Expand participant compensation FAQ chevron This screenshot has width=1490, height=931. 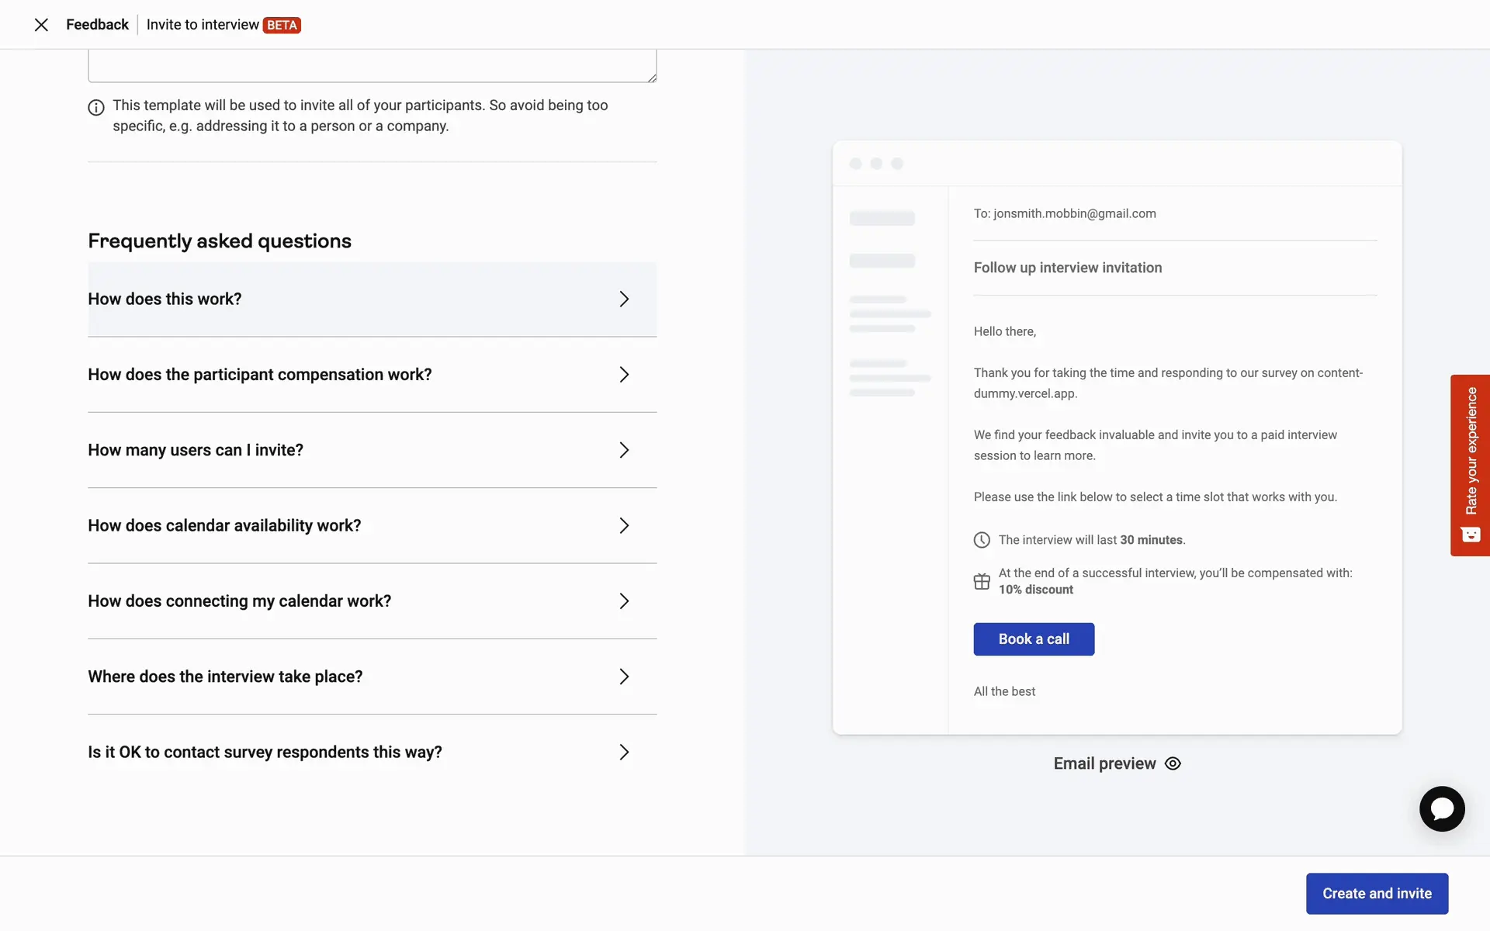click(624, 375)
